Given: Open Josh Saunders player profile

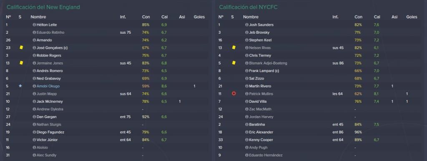Looking at the screenshot, I should pyautogui.click(x=261, y=25).
